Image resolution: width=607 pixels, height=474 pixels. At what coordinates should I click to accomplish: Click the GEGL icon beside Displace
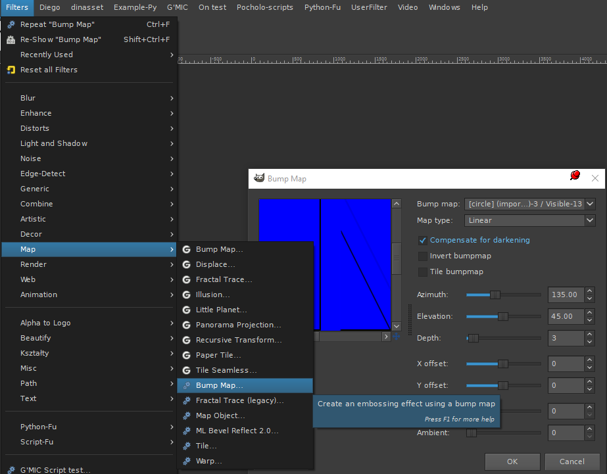(187, 265)
